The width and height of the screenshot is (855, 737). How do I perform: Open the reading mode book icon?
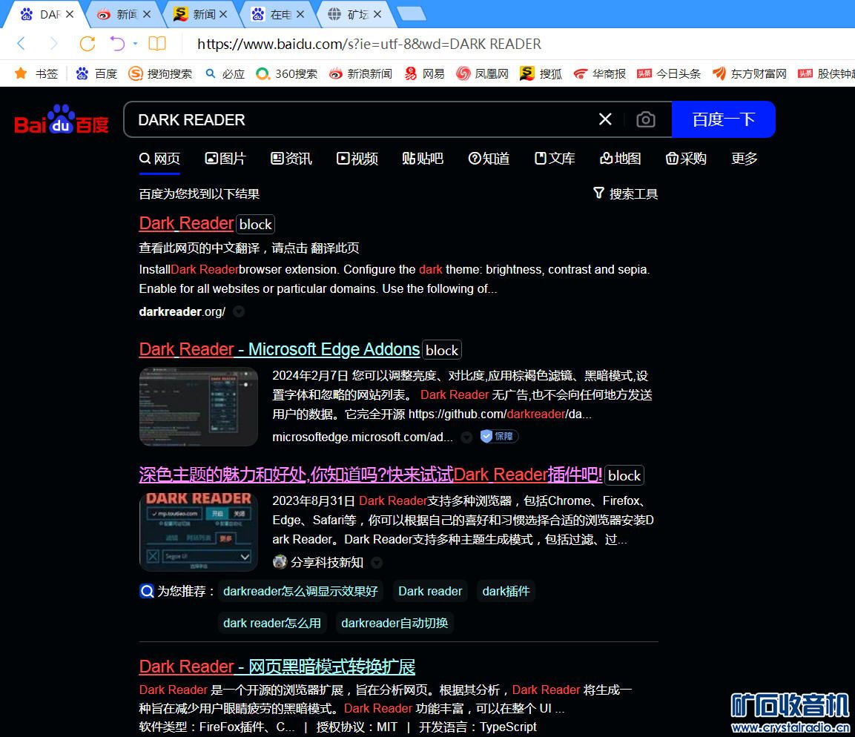coord(157,44)
